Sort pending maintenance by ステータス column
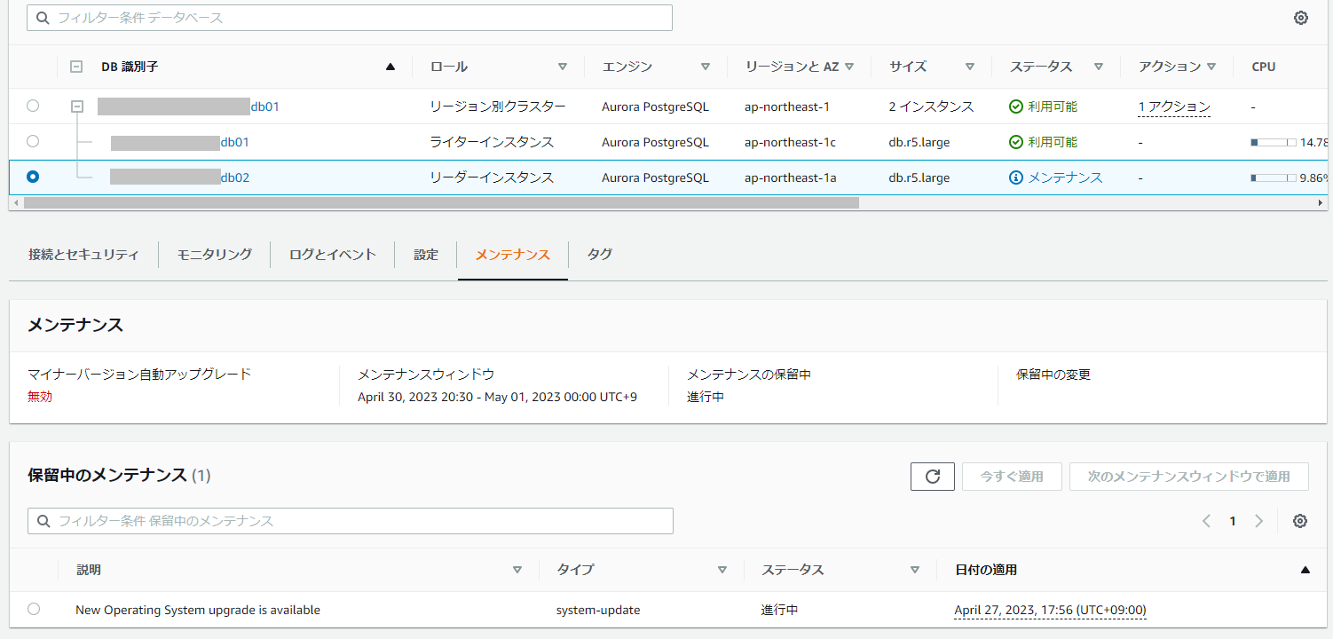 (x=915, y=570)
